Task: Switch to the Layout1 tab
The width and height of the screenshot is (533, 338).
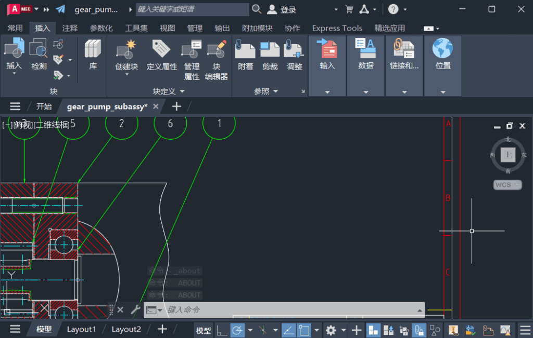Action: [81, 329]
